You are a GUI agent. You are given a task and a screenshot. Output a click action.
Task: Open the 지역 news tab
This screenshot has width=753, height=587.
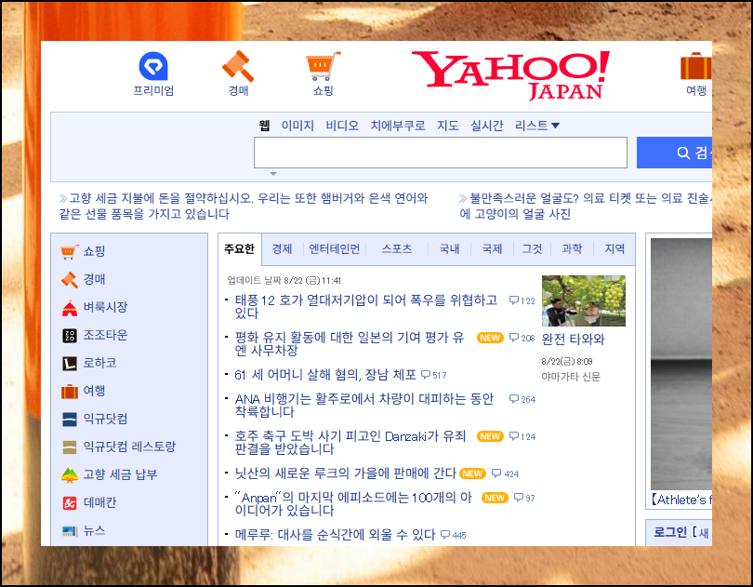pos(614,249)
